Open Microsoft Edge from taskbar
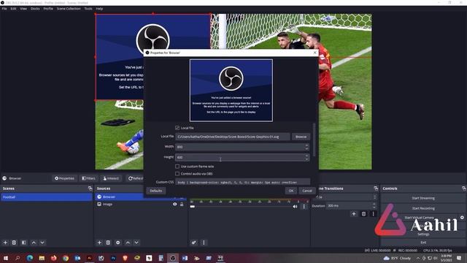The height and width of the screenshot is (263, 467). (30, 258)
